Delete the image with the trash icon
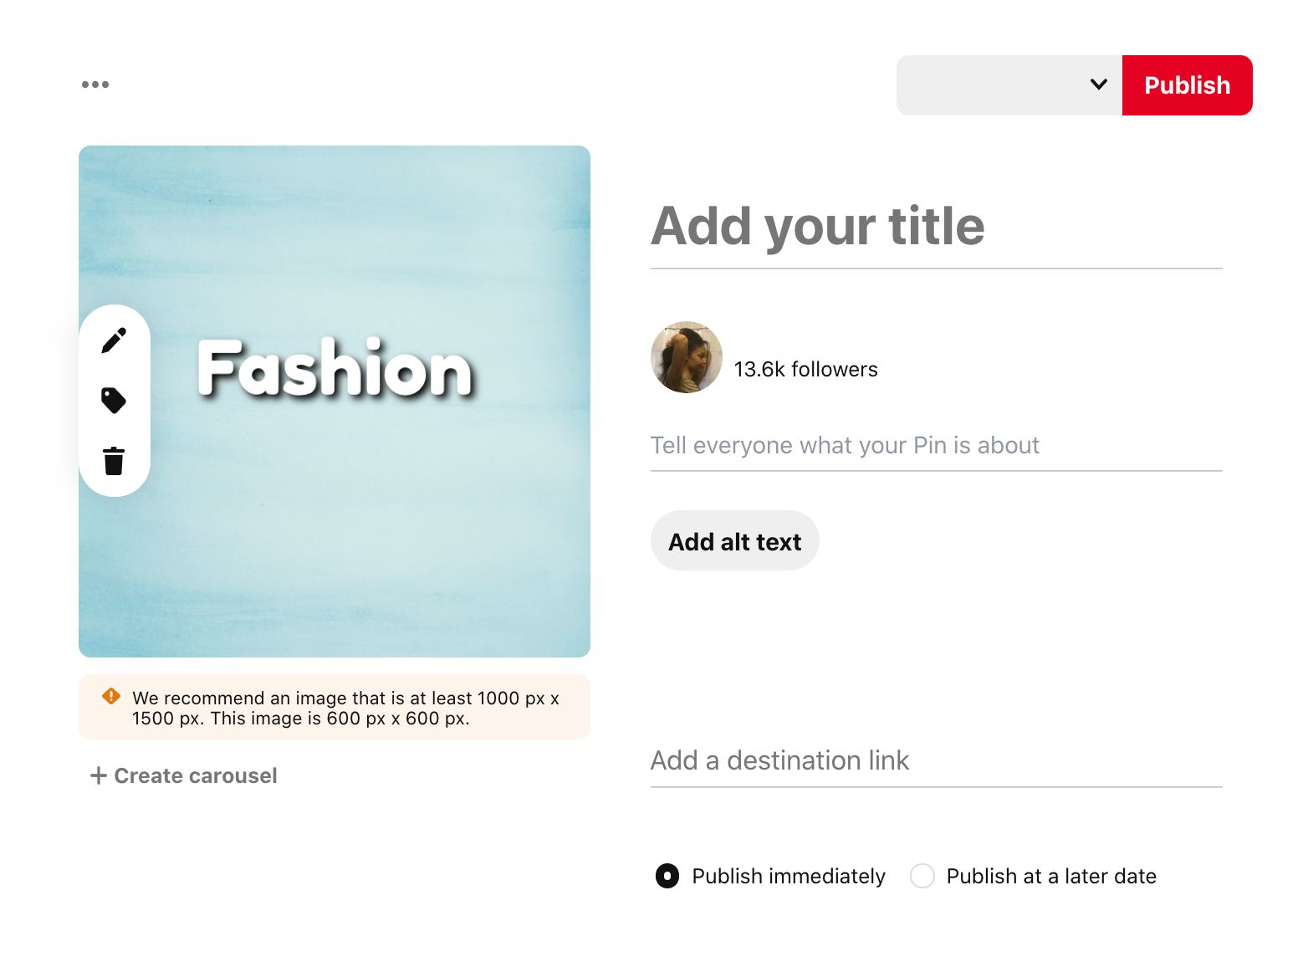 pos(114,461)
